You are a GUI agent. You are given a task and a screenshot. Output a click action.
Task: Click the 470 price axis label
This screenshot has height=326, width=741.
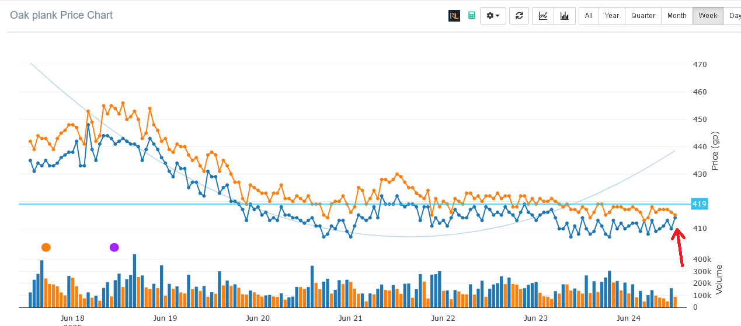coord(700,65)
